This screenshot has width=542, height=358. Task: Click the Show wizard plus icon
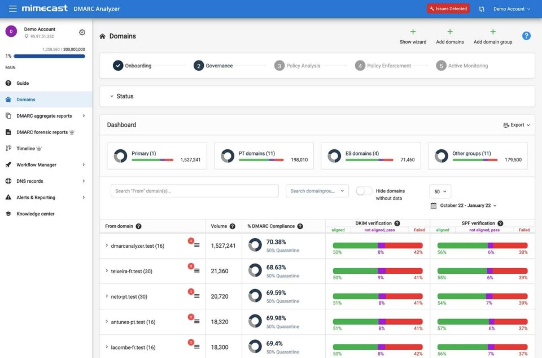[413, 32]
